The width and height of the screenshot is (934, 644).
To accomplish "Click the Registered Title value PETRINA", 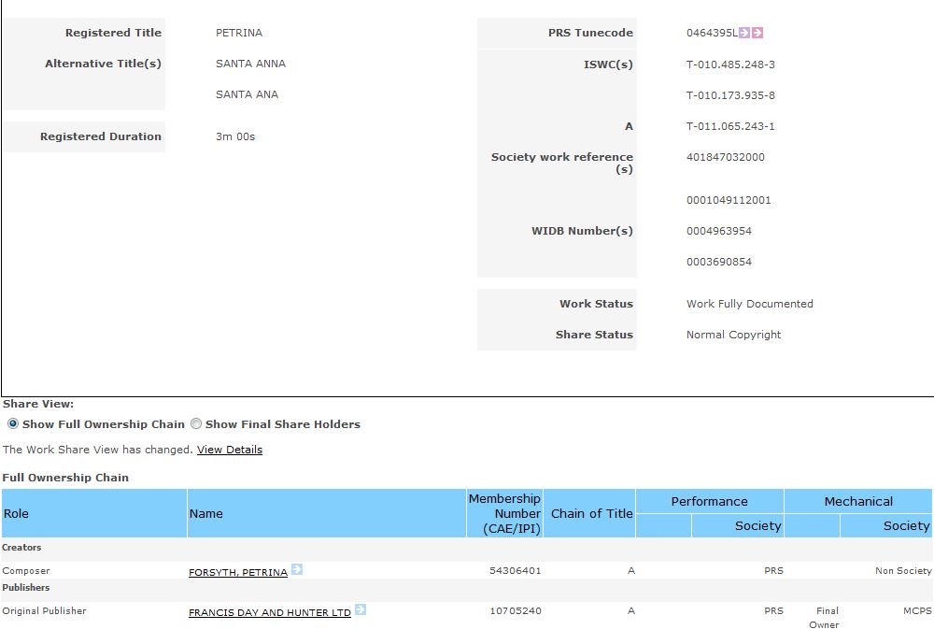I will 239,33.
